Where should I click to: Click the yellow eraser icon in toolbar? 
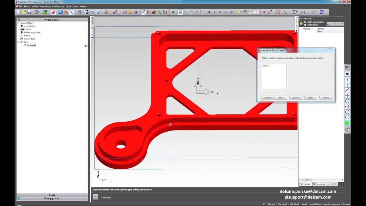pyautogui.click(x=240, y=12)
